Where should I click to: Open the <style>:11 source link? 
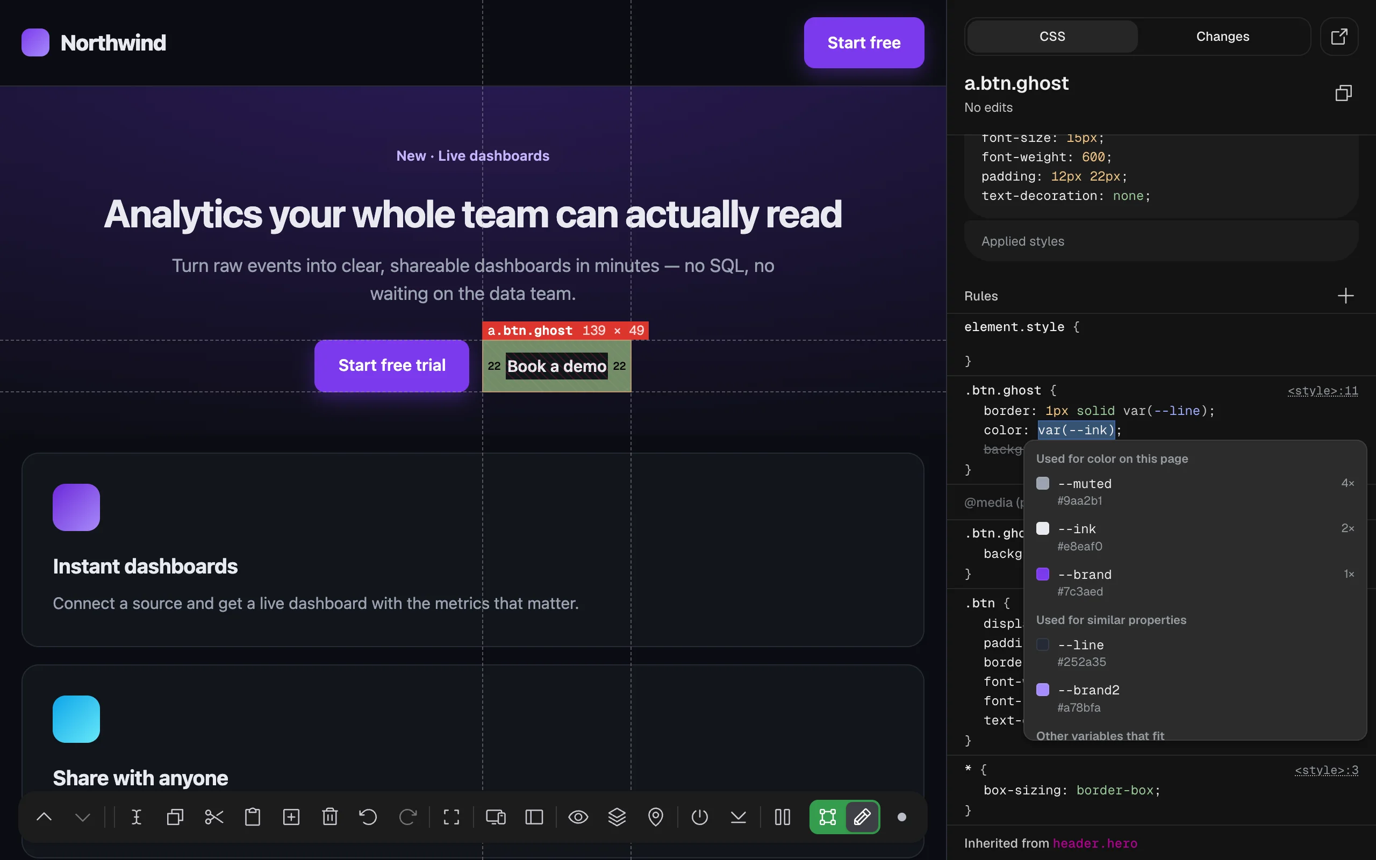click(x=1323, y=391)
